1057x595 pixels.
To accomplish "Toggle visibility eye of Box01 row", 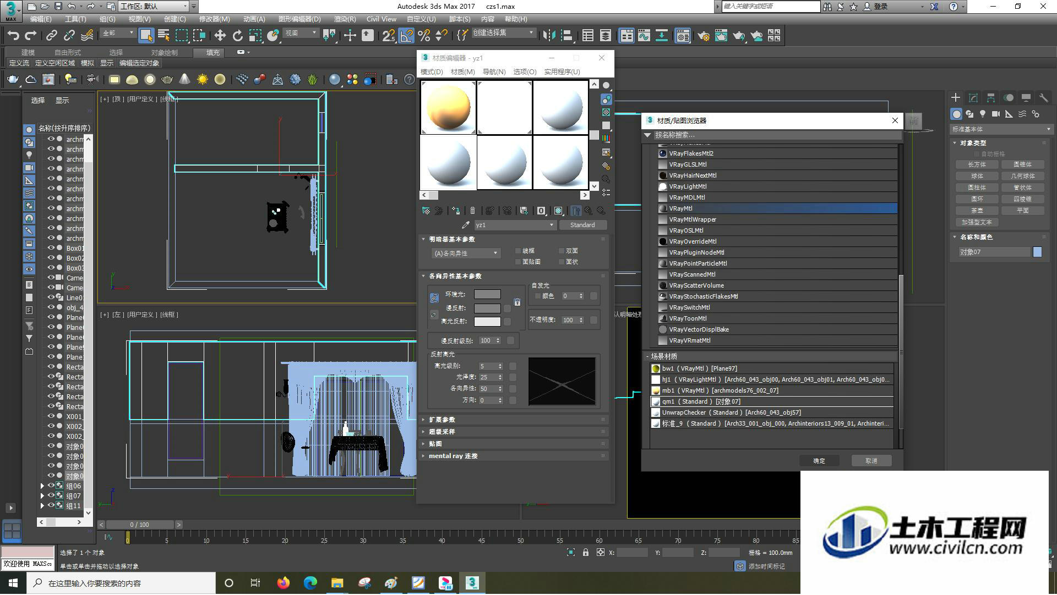I will click(x=51, y=248).
